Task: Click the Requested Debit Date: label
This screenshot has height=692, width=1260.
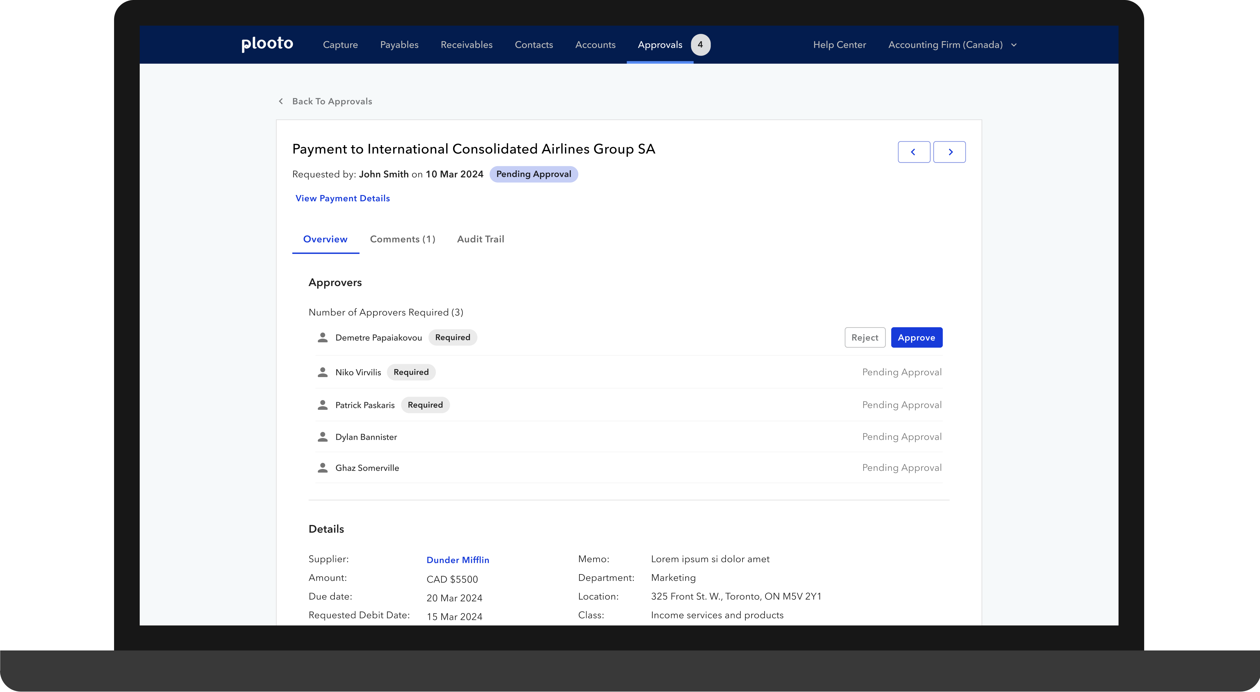Action: 359,615
